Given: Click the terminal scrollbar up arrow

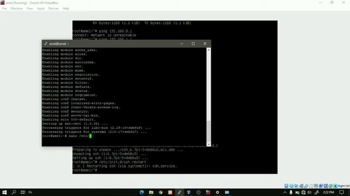Looking at the screenshot, I should [x=208, y=50].
